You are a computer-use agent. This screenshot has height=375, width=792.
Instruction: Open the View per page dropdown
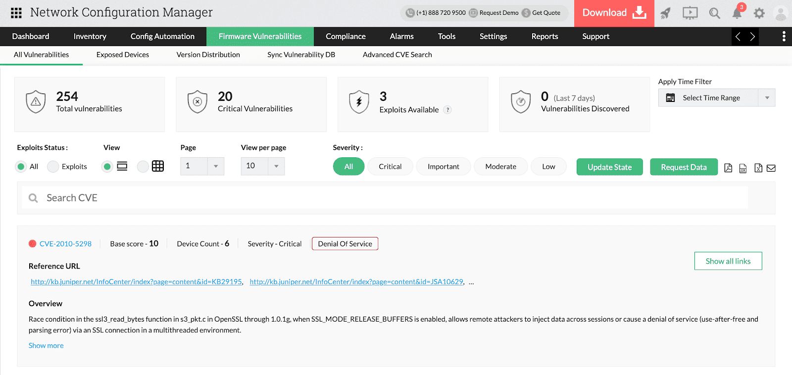click(263, 166)
